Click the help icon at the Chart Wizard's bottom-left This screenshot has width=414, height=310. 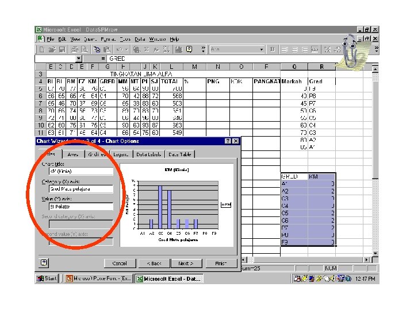coord(44,263)
